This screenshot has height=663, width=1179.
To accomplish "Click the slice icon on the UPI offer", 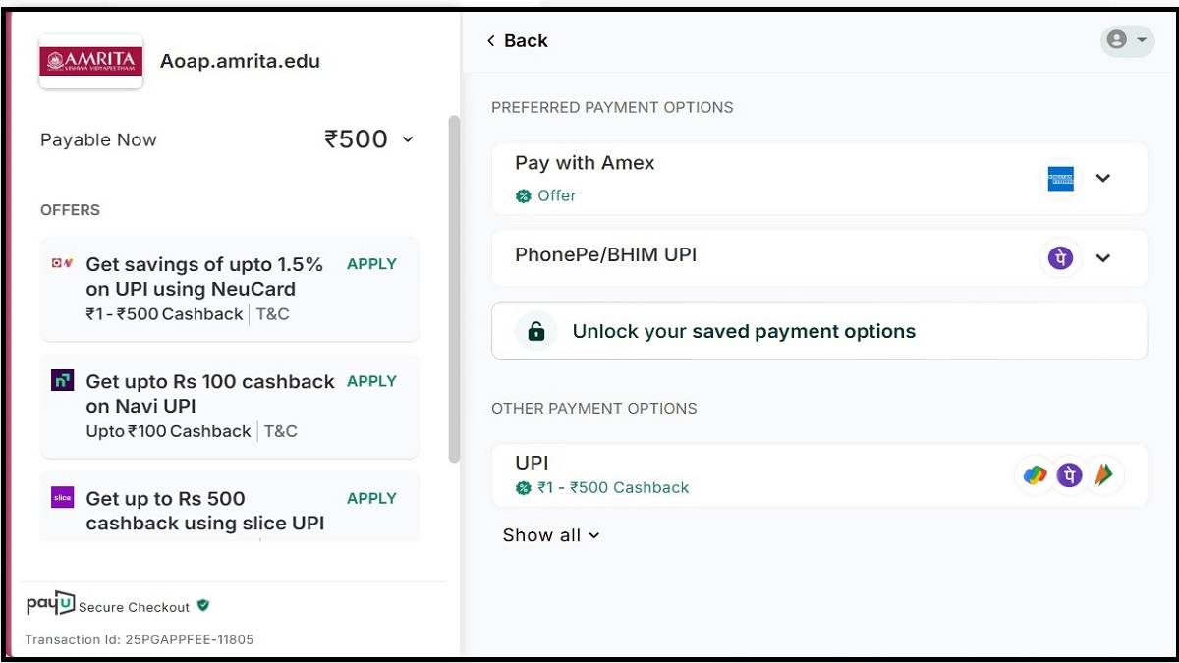I will pos(61,498).
